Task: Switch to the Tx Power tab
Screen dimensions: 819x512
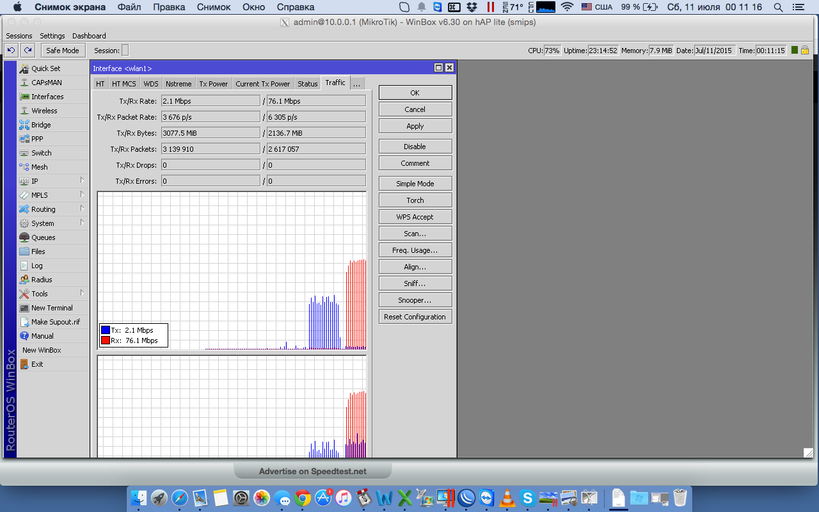Action: coord(213,84)
